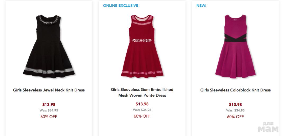Click $13.98 price of black dress

click(x=49, y=105)
